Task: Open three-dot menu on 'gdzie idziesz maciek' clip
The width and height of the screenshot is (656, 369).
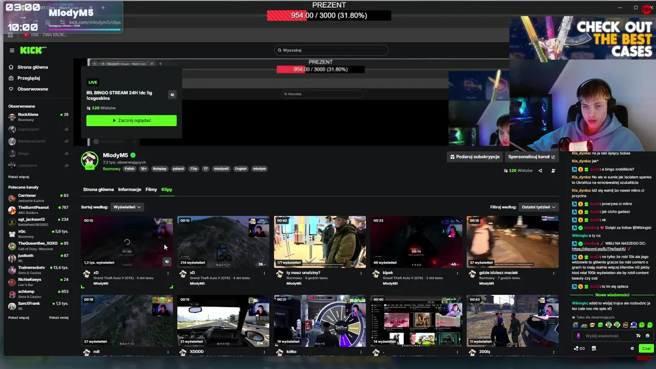Action: coord(554,273)
